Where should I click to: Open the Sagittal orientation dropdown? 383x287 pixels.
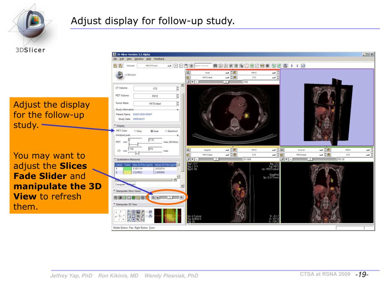coord(210,150)
